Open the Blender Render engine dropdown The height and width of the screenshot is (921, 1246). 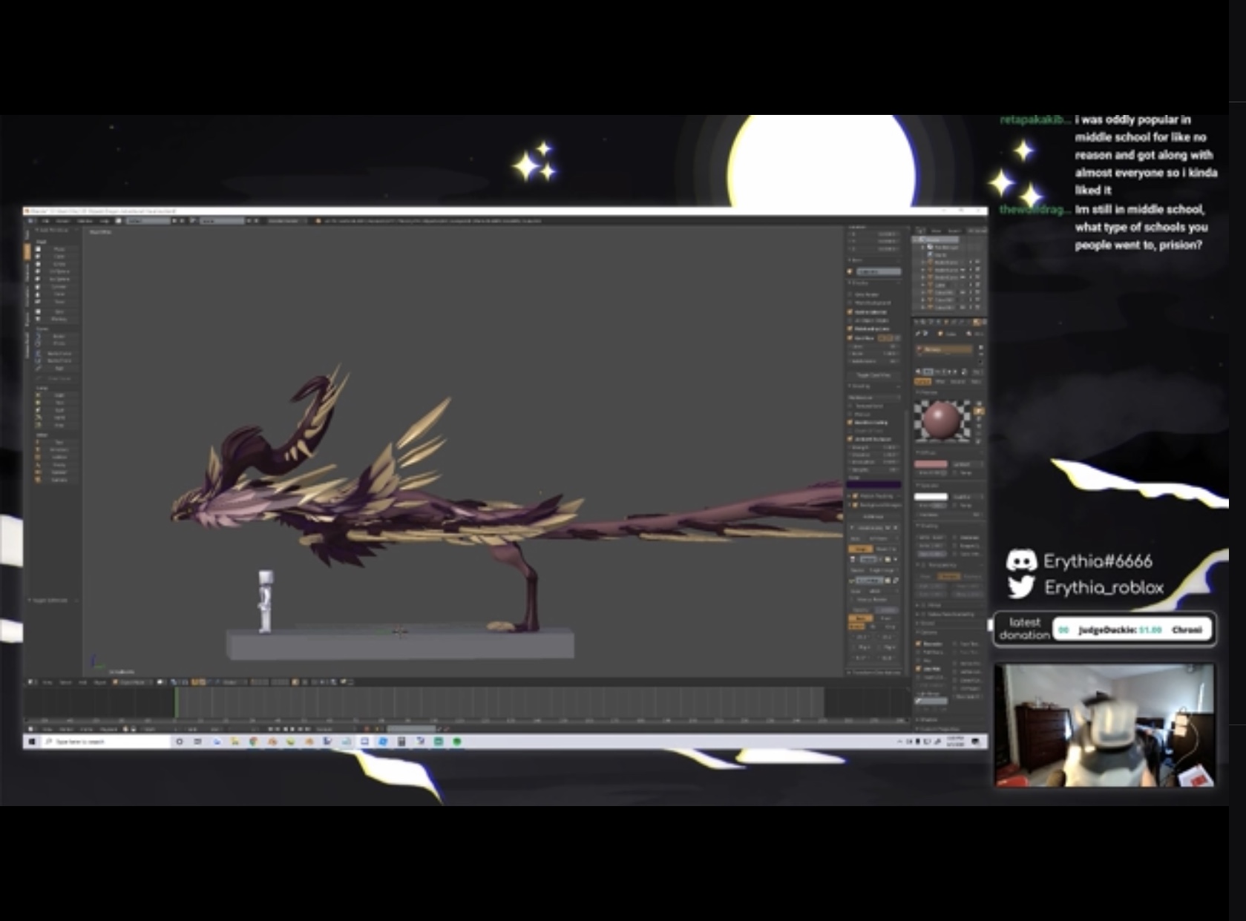click(x=286, y=220)
